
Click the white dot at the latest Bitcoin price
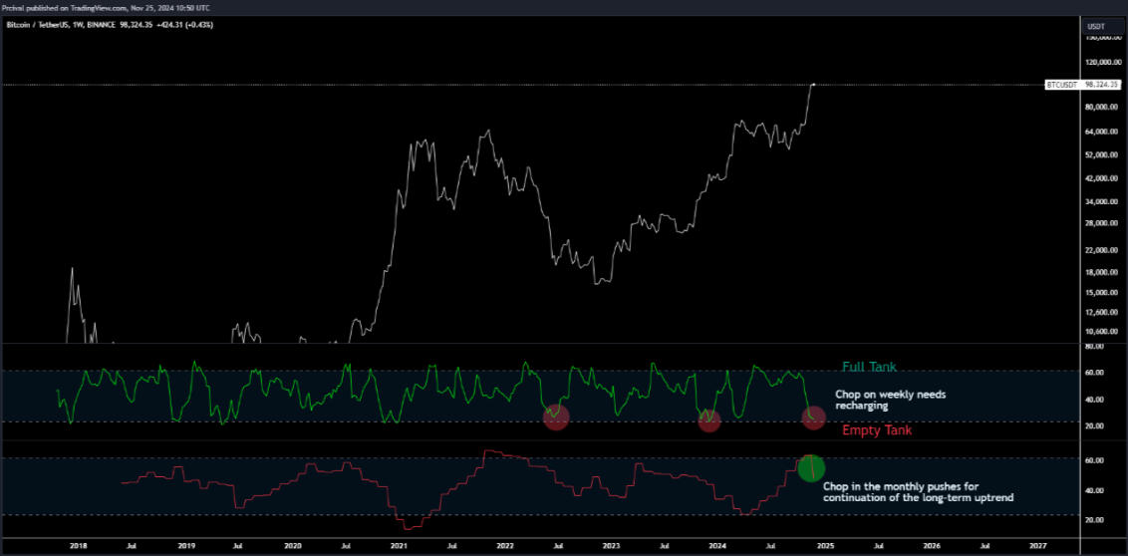click(814, 84)
